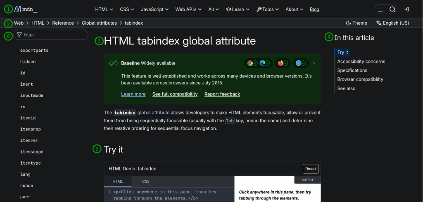
Task: Click Report feedback link
Action: [222, 94]
